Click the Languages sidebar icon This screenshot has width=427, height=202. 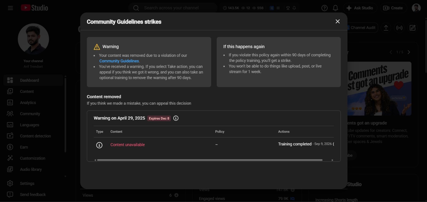point(10,125)
